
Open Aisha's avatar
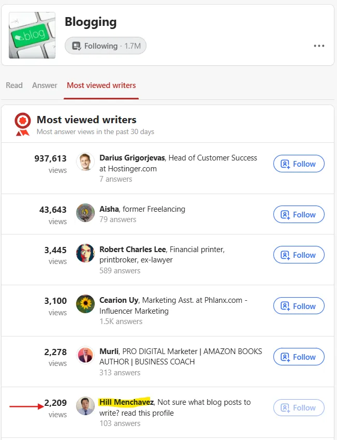pyautogui.click(x=85, y=213)
